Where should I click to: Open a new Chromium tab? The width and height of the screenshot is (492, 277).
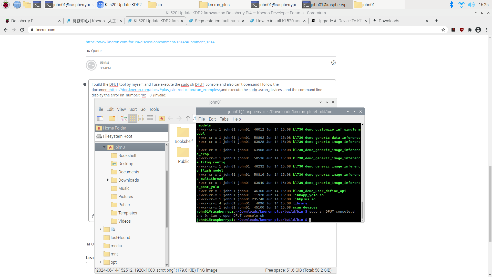pos(437,21)
